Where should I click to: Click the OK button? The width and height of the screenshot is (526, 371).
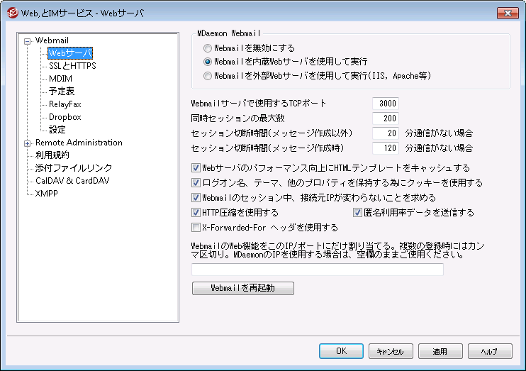pyautogui.click(x=341, y=351)
